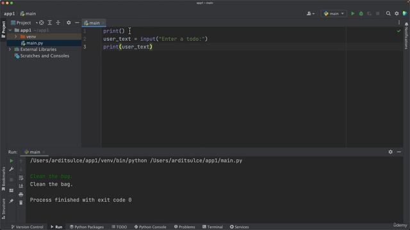Select main.py in the project tree

[35, 43]
